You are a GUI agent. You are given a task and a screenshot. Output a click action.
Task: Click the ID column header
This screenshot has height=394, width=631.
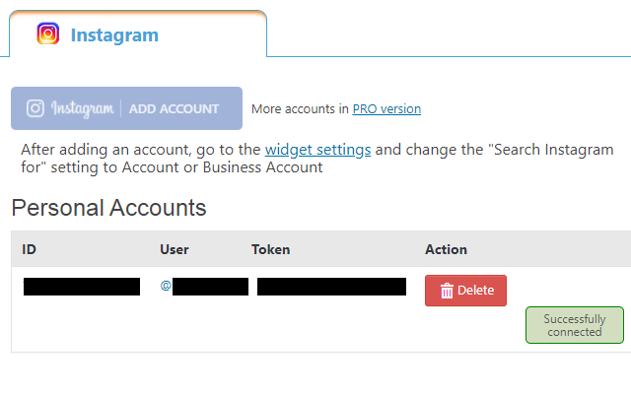tap(30, 249)
